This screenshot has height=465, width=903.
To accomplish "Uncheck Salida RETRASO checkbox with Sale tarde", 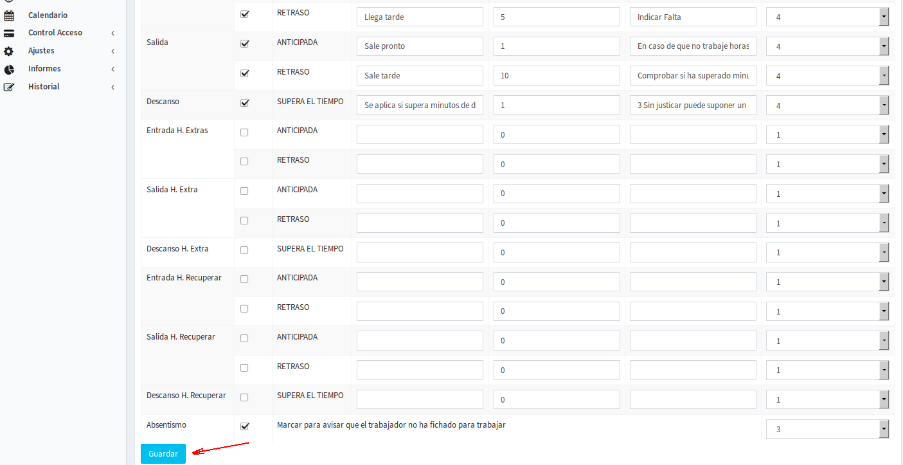I will 244,73.
